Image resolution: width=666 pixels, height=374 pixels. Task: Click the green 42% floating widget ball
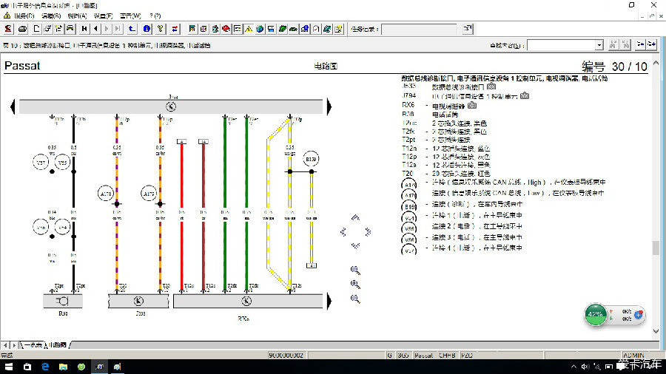(x=595, y=315)
